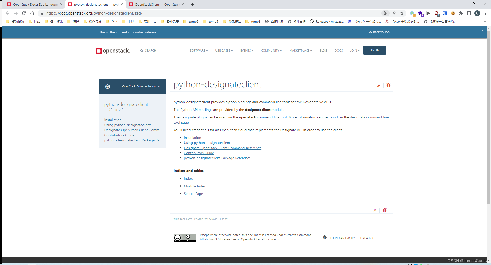This screenshot has height=265, width=491.
Task: Reload the current page
Action: tap(24, 13)
